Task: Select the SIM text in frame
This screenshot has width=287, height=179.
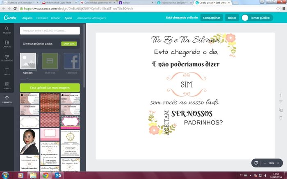Action: click(x=187, y=85)
